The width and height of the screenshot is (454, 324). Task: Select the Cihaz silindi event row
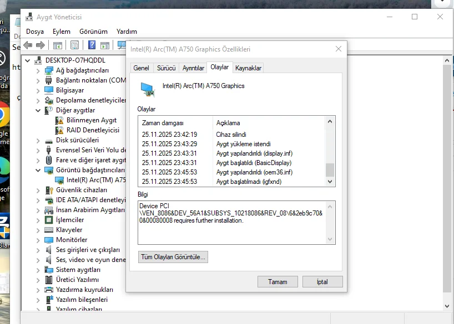232,135
